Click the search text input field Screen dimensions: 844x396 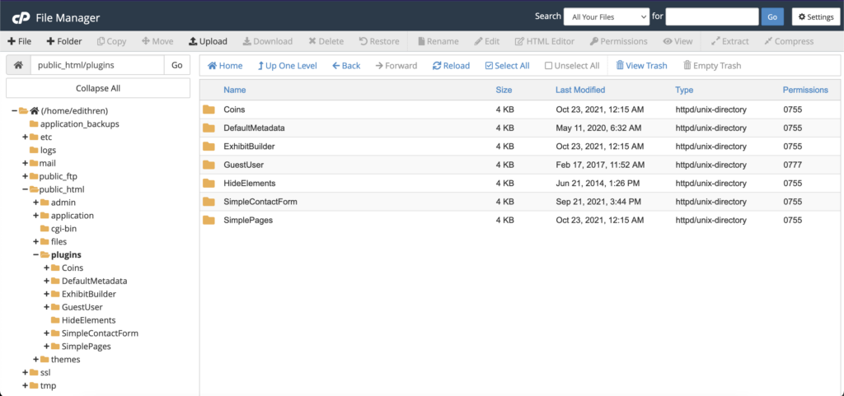tap(712, 16)
